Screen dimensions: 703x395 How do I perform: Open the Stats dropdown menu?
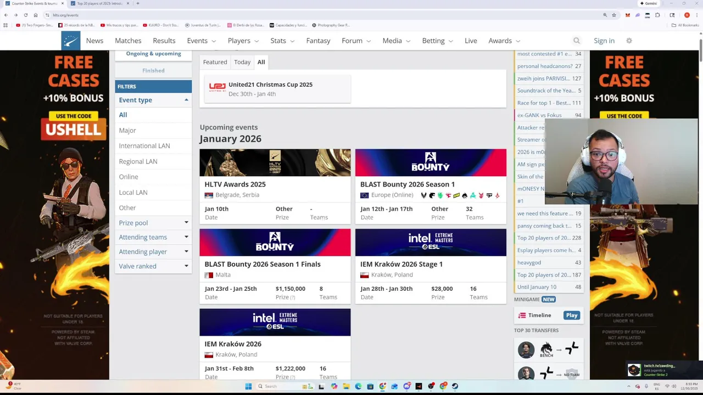point(282,41)
